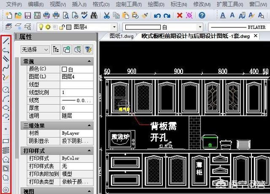Select the Spline curve tool
The height and width of the screenshot is (194, 270).
tap(6, 68)
